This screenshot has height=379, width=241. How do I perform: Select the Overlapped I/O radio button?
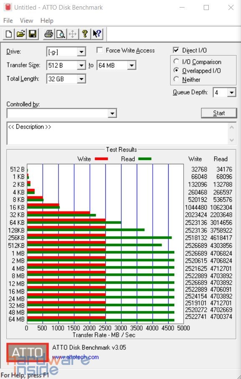177,70
